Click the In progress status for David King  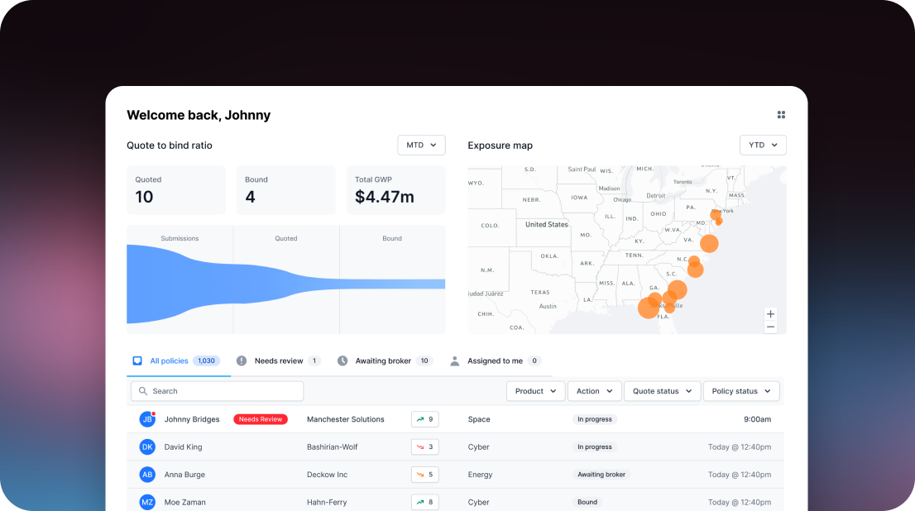tap(595, 447)
